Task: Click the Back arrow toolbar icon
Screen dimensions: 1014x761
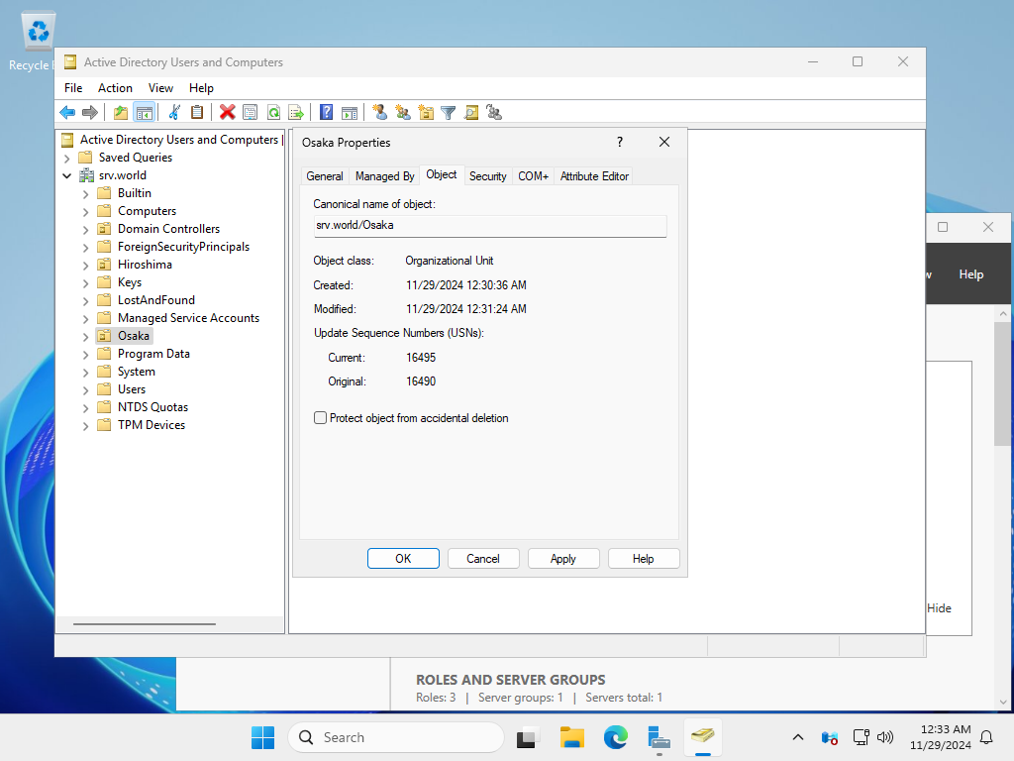Action: 67,112
